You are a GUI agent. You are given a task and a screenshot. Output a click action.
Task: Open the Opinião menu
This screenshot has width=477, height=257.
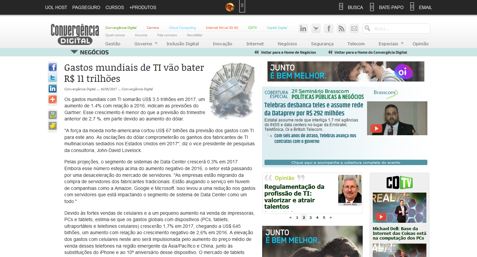[x=421, y=44]
